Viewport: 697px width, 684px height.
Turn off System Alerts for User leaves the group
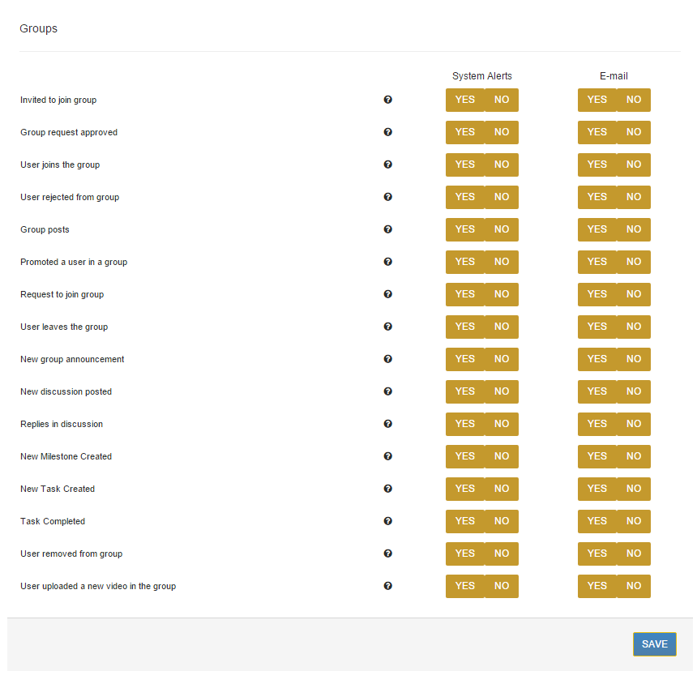502,327
